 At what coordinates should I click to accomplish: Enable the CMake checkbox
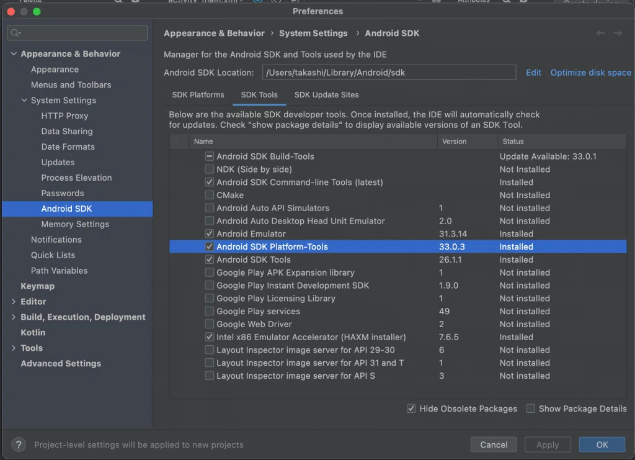(210, 195)
